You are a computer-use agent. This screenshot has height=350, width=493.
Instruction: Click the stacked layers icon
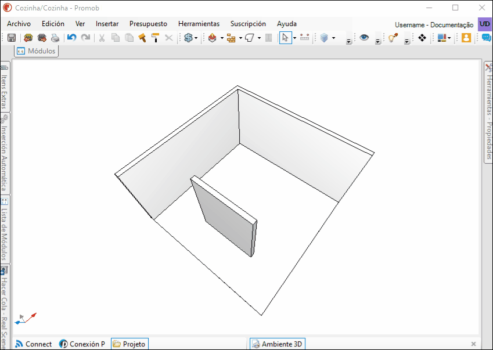(x=324, y=38)
